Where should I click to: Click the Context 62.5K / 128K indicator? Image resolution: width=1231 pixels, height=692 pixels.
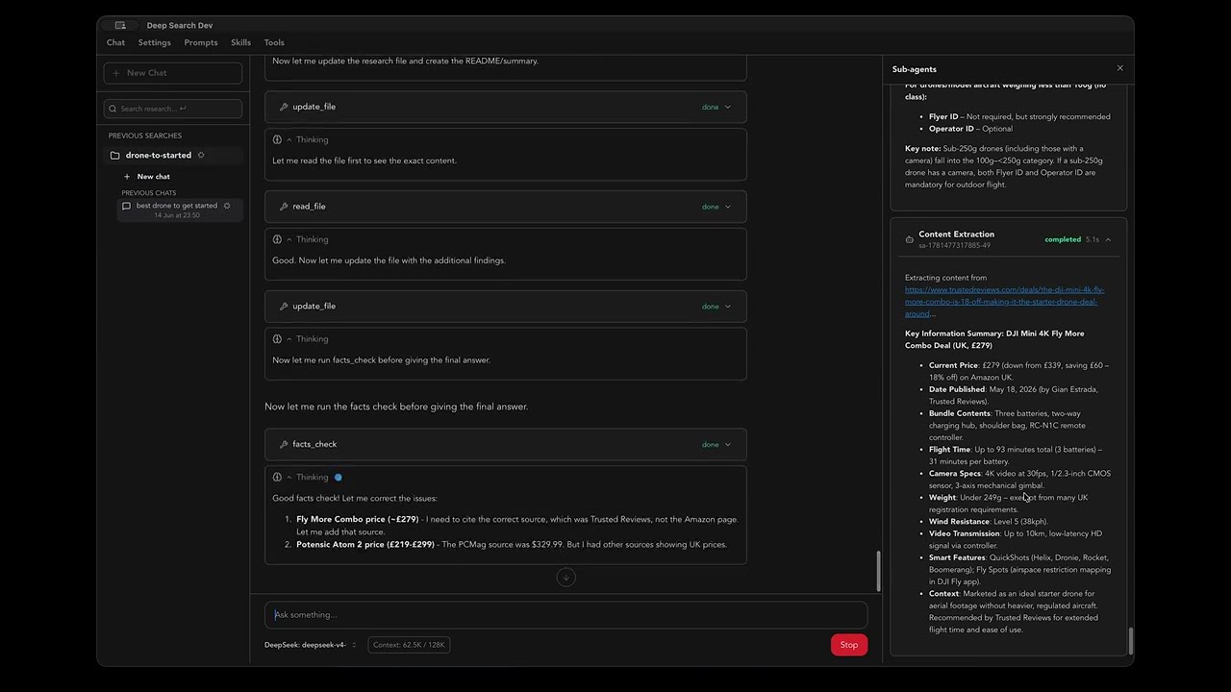[x=409, y=645]
